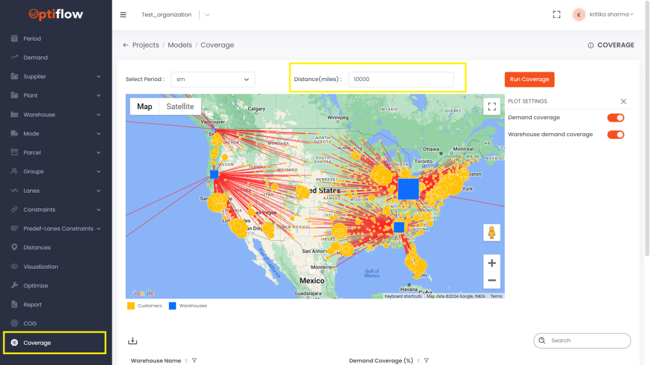Viewport: 650px width, 365px height.
Task: Navigate to the Models breadcrumb link
Action: click(180, 45)
